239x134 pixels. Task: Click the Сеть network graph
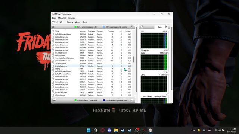coord(154,84)
